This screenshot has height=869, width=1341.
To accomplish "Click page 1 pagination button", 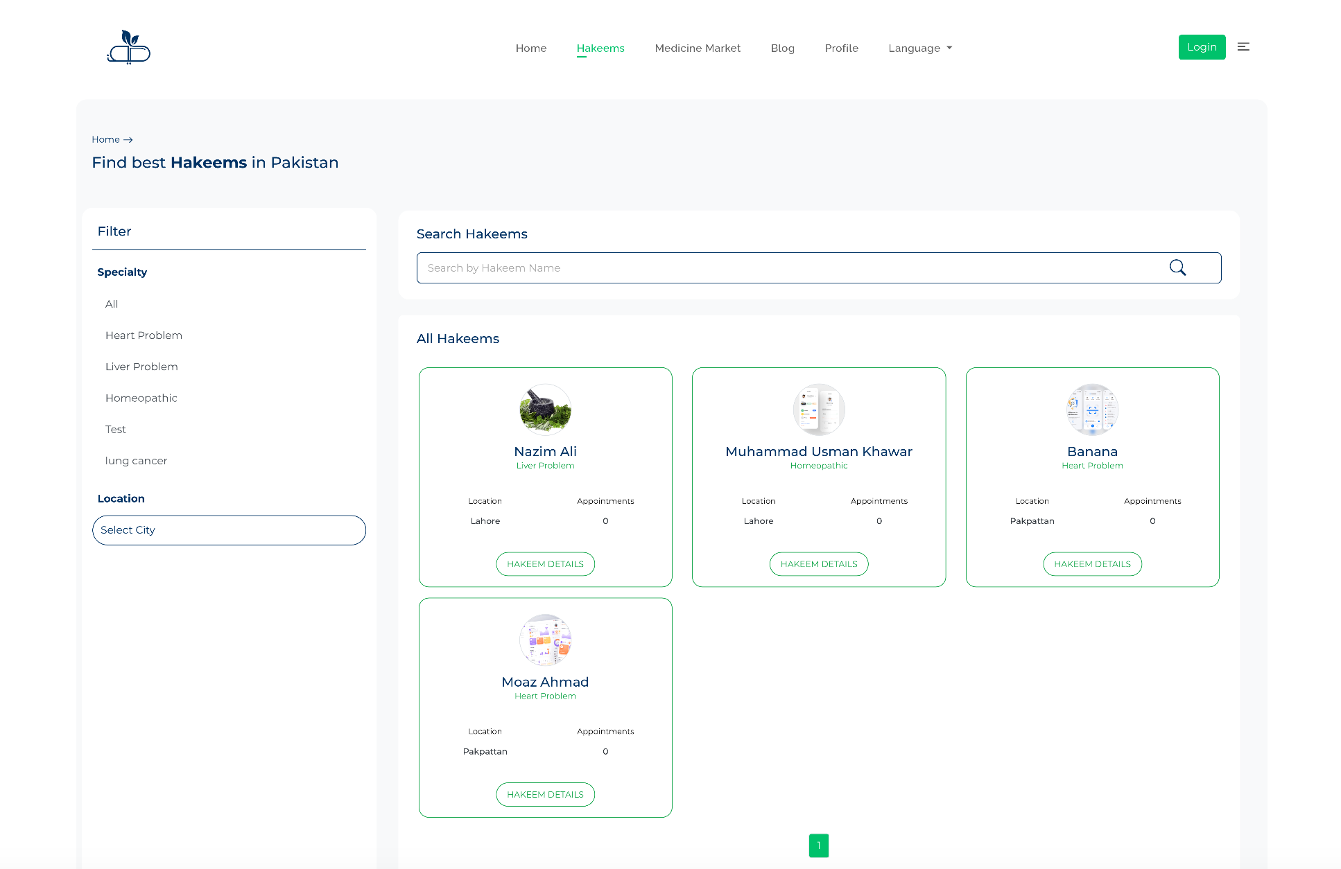I will coord(818,845).
